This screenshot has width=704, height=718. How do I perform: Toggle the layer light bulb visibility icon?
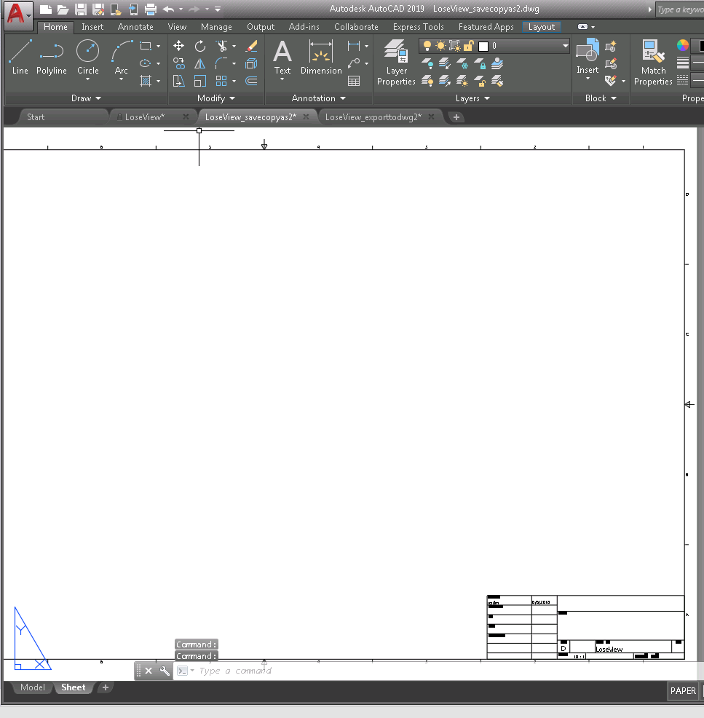coord(426,45)
